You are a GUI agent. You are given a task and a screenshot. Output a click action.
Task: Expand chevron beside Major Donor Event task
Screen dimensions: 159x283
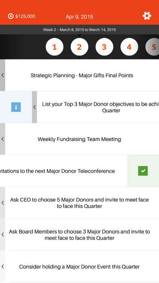[2, 266]
